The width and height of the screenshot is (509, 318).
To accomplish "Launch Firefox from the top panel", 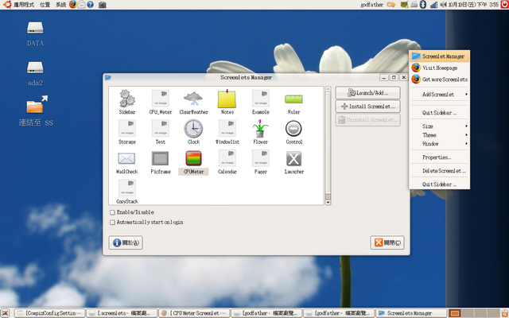I will (x=72, y=4).
